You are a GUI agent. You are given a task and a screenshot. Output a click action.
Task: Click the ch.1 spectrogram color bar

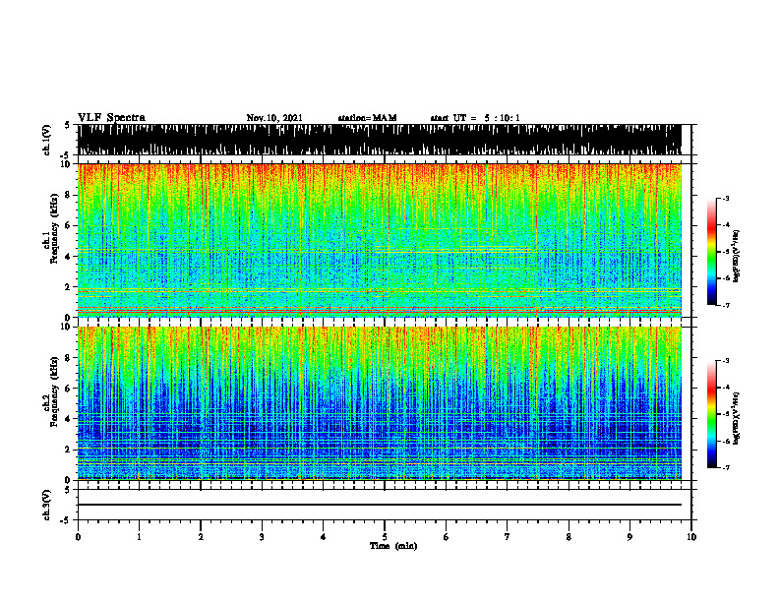[x=711, y=252]
